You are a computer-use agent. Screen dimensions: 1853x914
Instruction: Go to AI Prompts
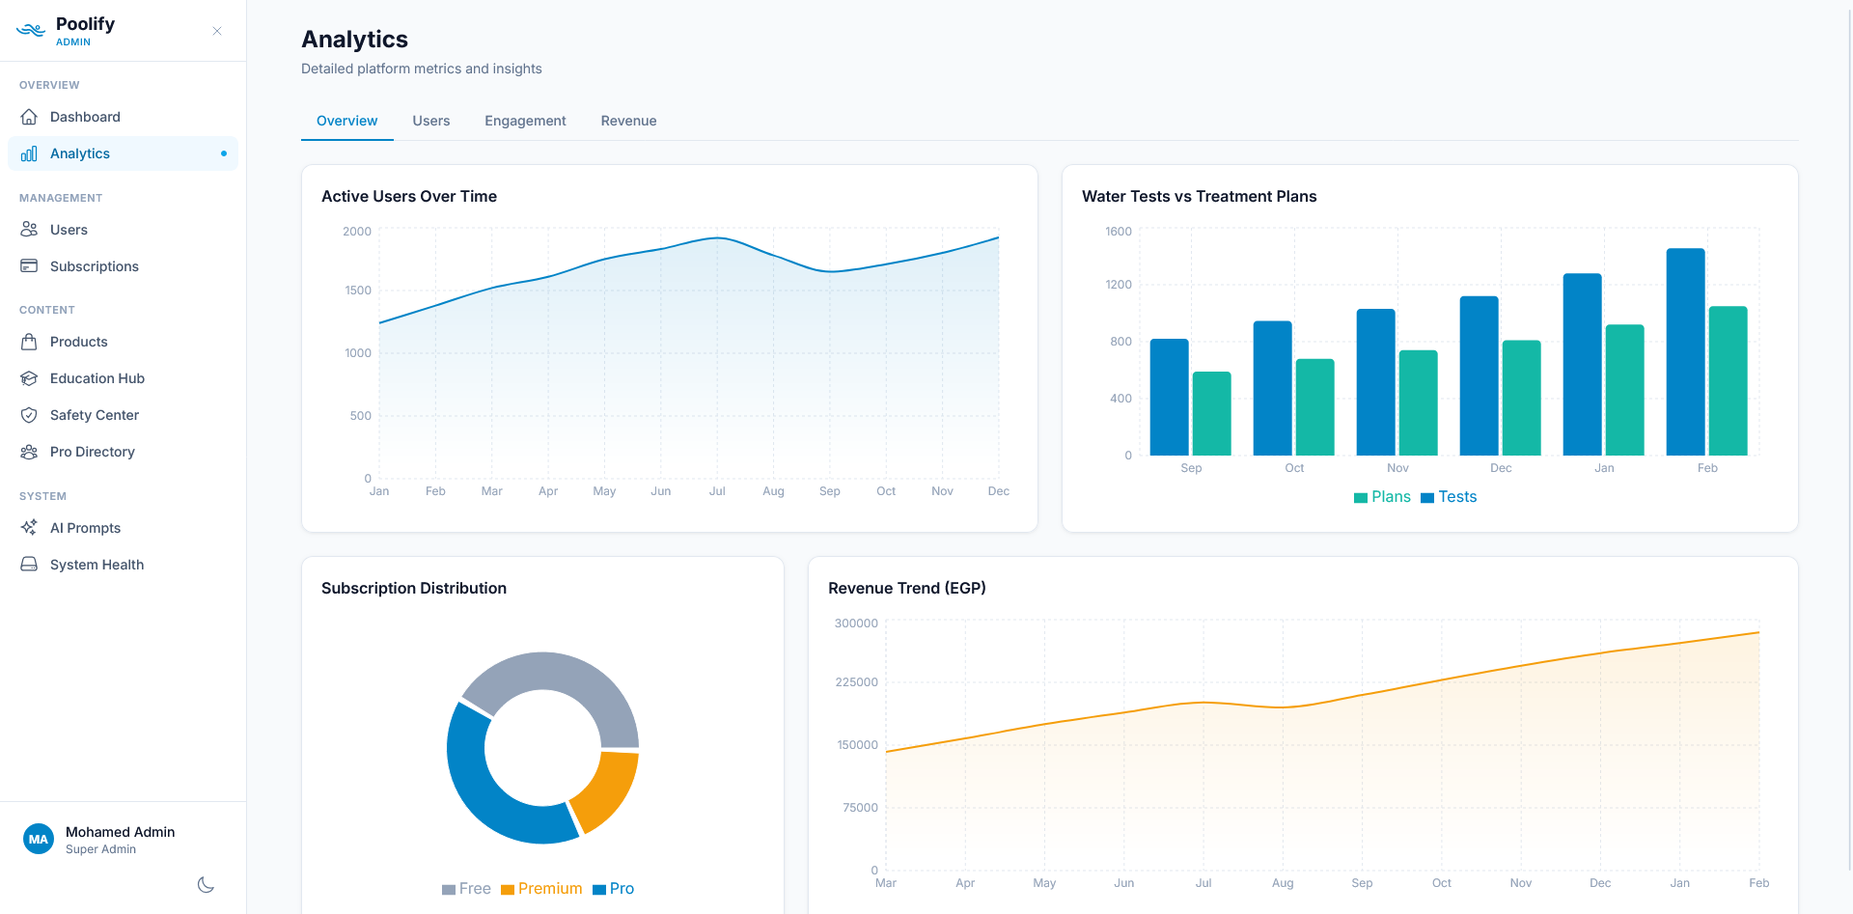tap(123, 528)
